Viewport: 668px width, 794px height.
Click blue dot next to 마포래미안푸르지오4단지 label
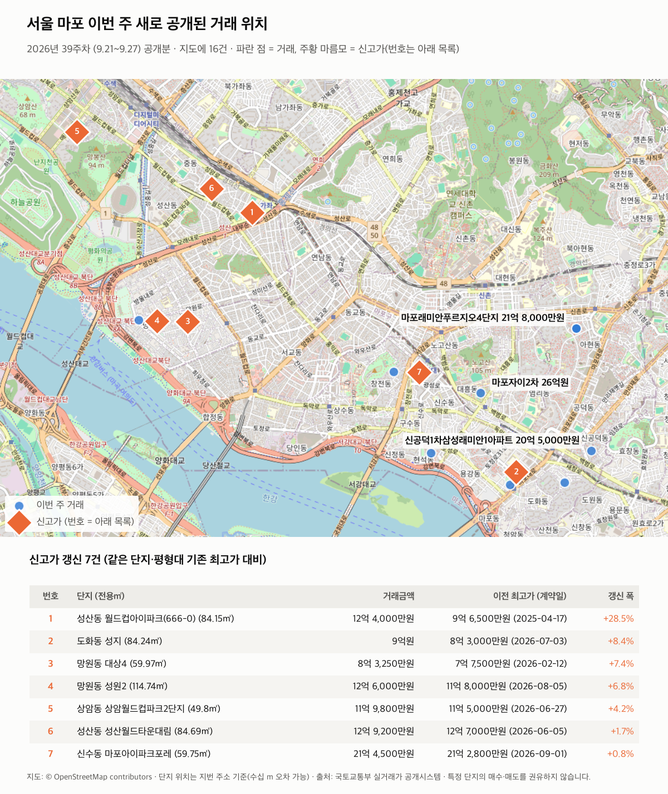[x=577, y=328]
